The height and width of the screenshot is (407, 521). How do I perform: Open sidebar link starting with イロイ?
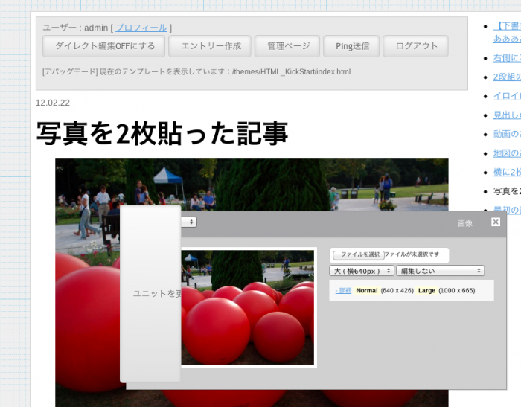(507, 96)
